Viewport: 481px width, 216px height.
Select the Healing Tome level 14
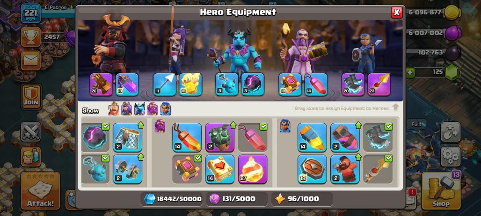[x=219, y=169]
